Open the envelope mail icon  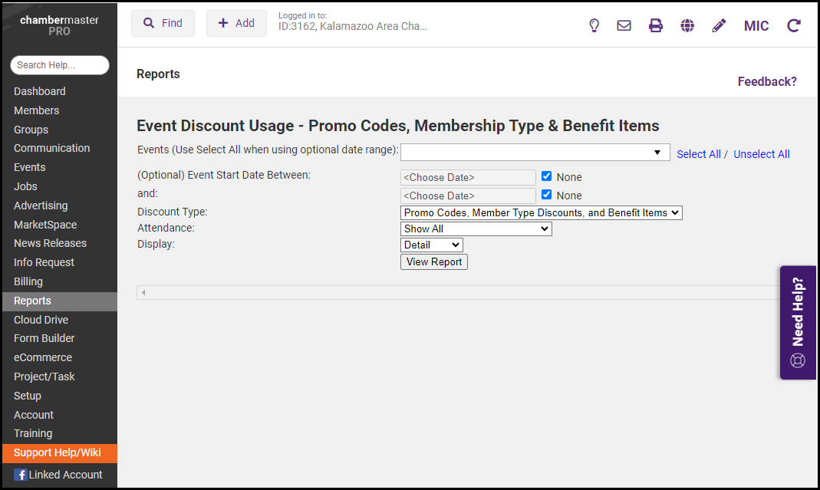[x=624, y=25]
